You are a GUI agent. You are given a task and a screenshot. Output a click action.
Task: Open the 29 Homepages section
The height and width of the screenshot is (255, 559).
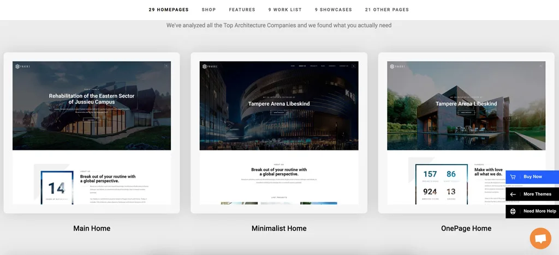pos(169,10)
